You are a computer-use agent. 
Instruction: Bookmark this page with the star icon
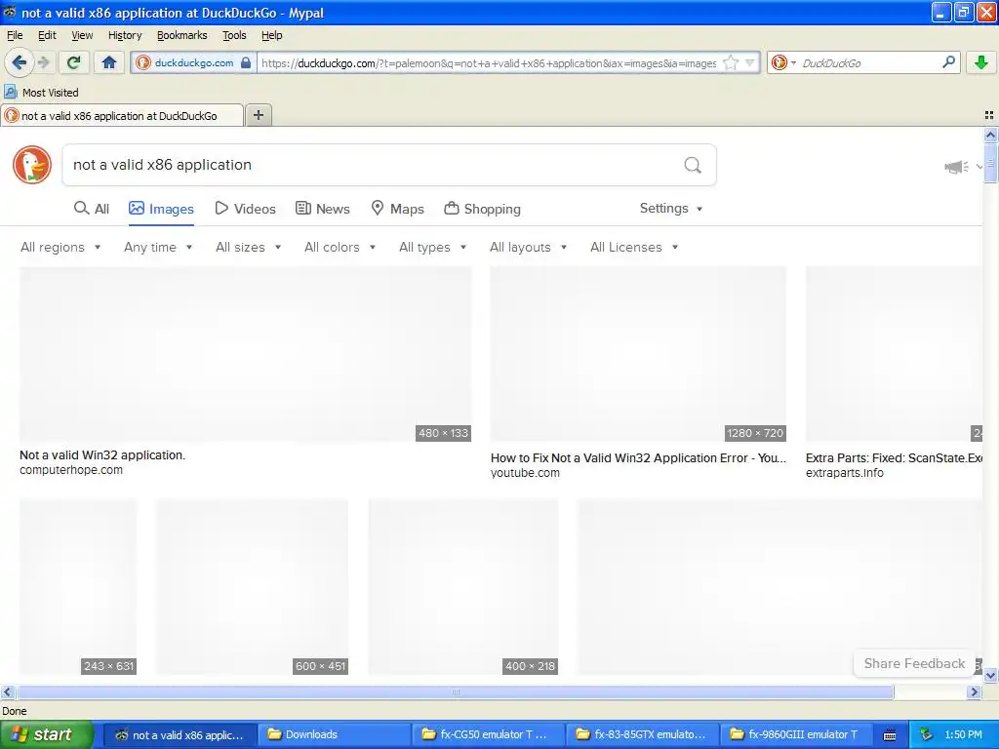(731, 62)
